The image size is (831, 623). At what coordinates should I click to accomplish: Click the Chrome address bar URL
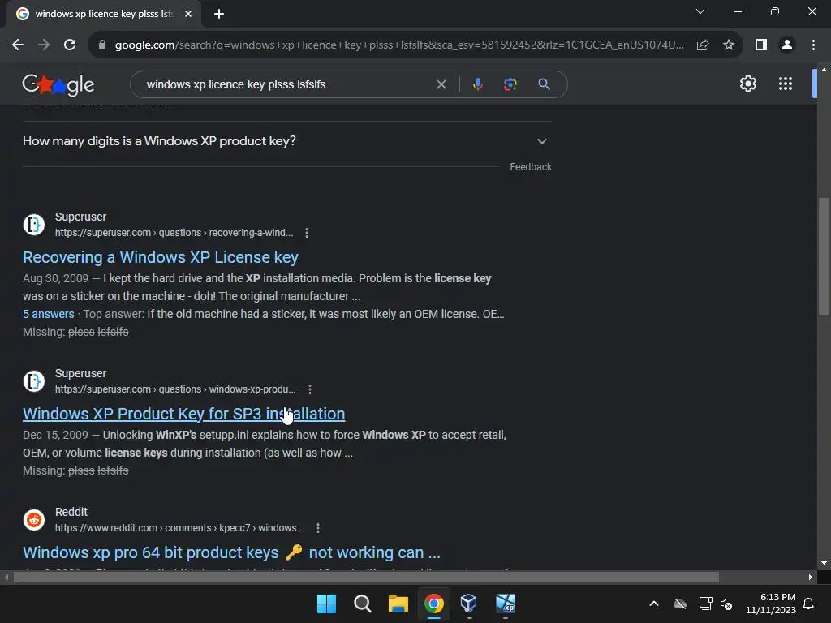pyautogui.click(x=399, y=45)
